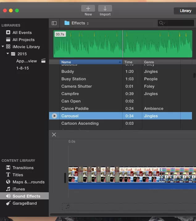Open GarageBand in Content Library
The height and width of the screenshot is (221, 196).
tap(24, 203)
